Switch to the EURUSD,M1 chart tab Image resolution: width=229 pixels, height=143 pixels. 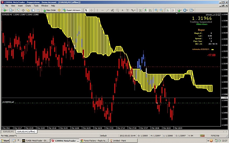[8, 132]
